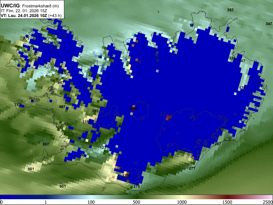
Task: Click the legend tick label 1500
Action: (227, 202)
